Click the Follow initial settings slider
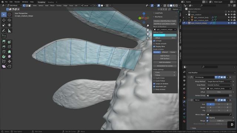 [165, 75]
